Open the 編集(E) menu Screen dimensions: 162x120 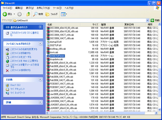point(19,8)
